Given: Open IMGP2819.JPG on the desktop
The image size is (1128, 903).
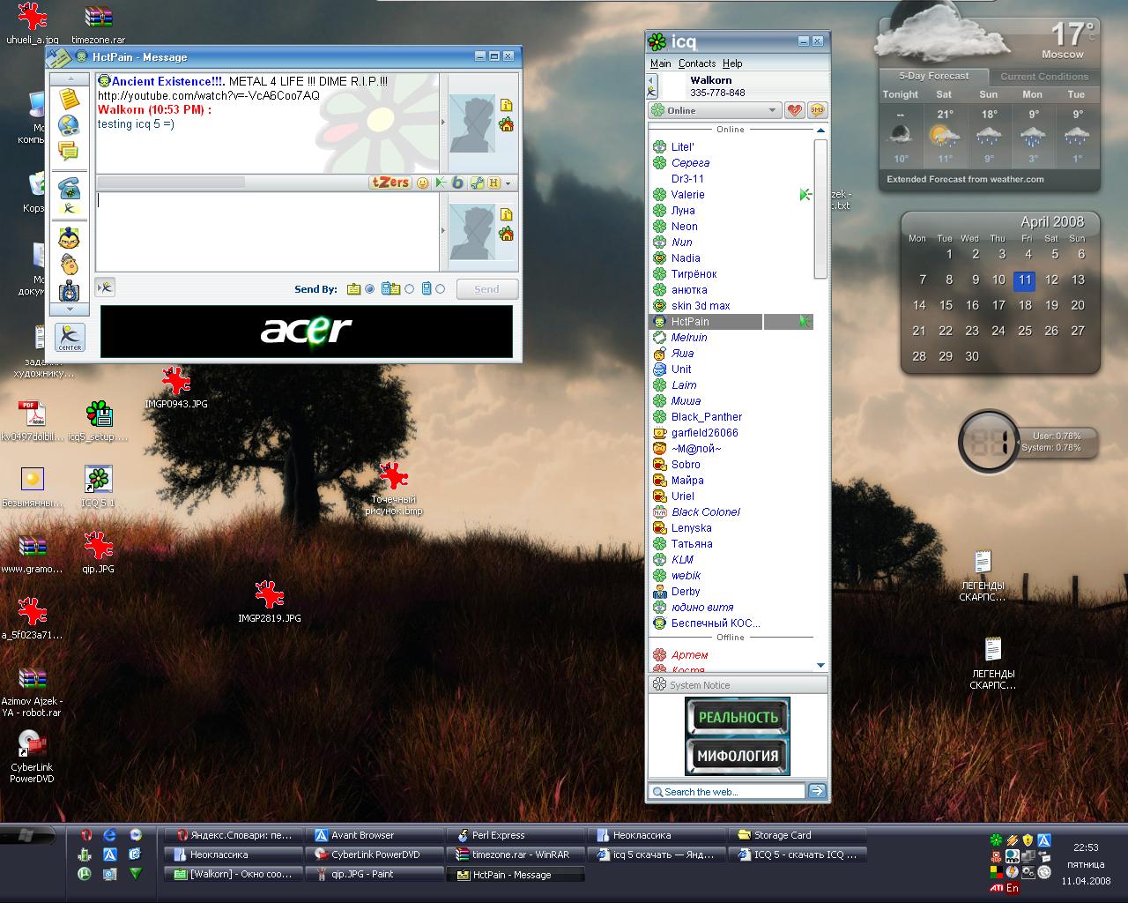Looking at the screenshot, I should (269, 601).
